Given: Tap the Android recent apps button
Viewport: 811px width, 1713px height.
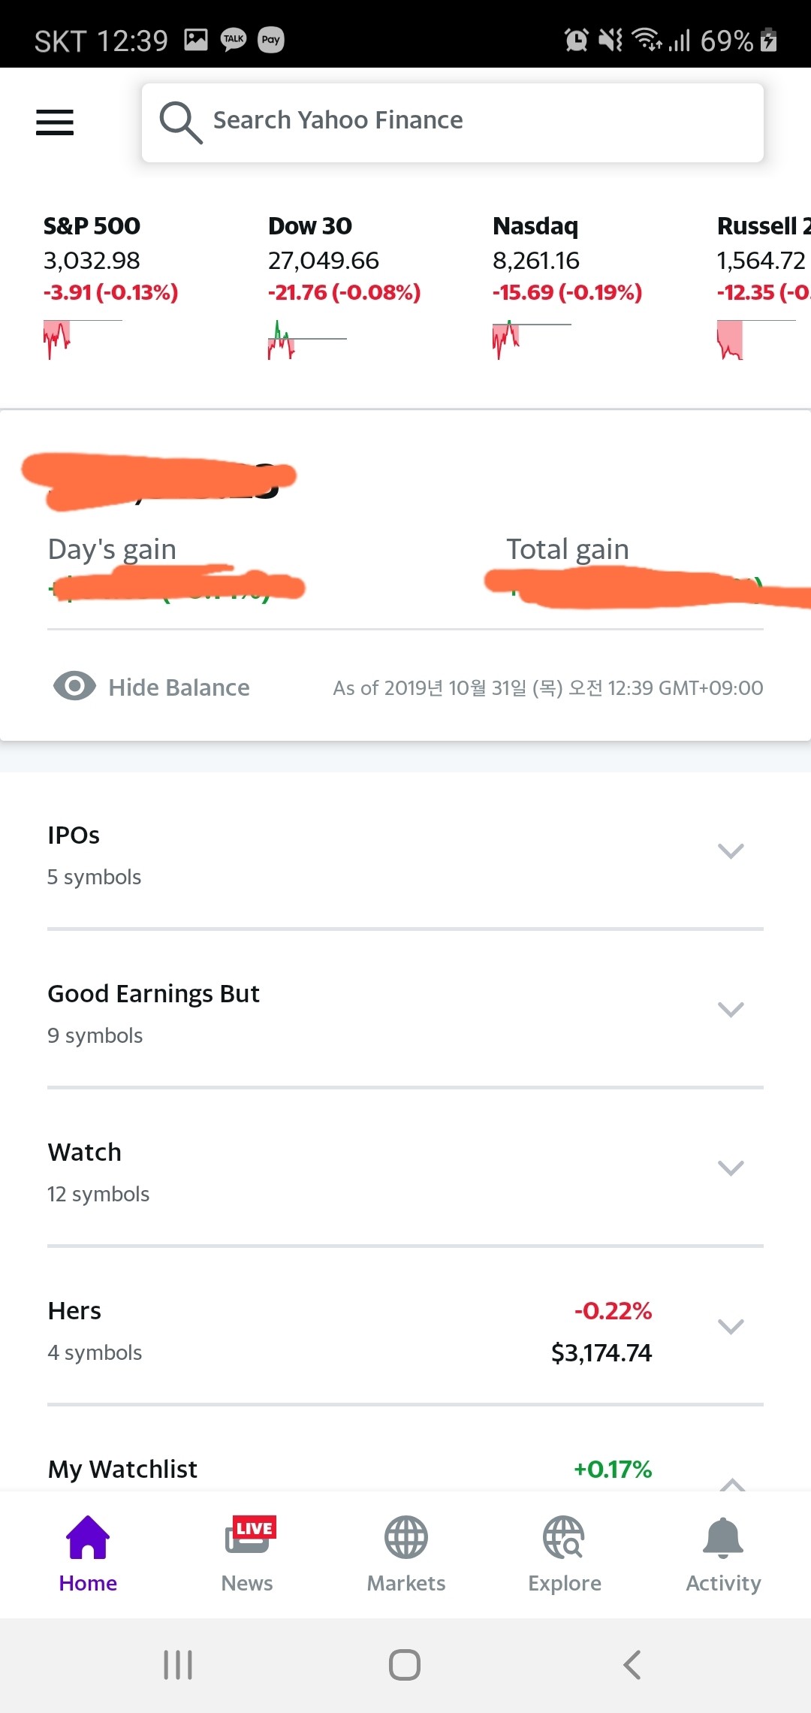Looking at the screenshot, I should click(178, 1665).
